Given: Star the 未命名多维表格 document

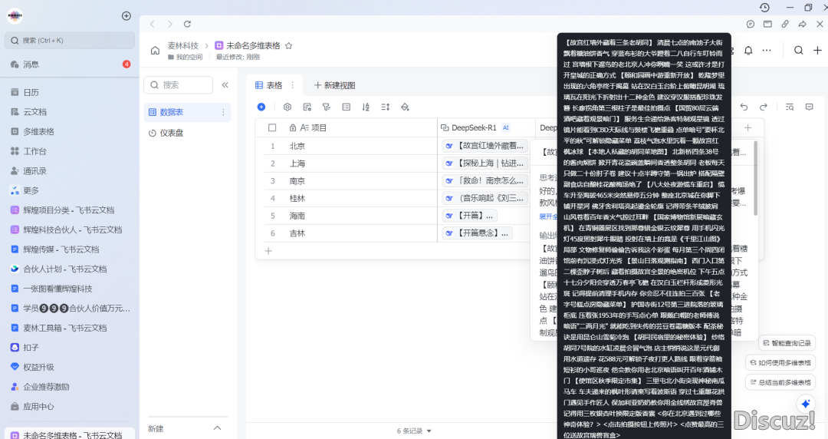Looking at the screenshot, I should [289, 46].
